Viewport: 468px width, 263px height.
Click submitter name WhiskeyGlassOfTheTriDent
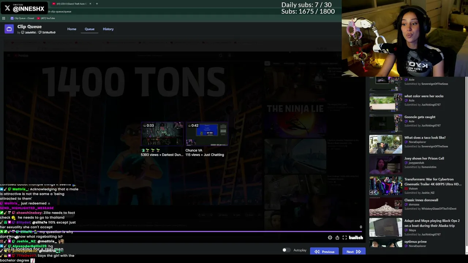point(438,209)
